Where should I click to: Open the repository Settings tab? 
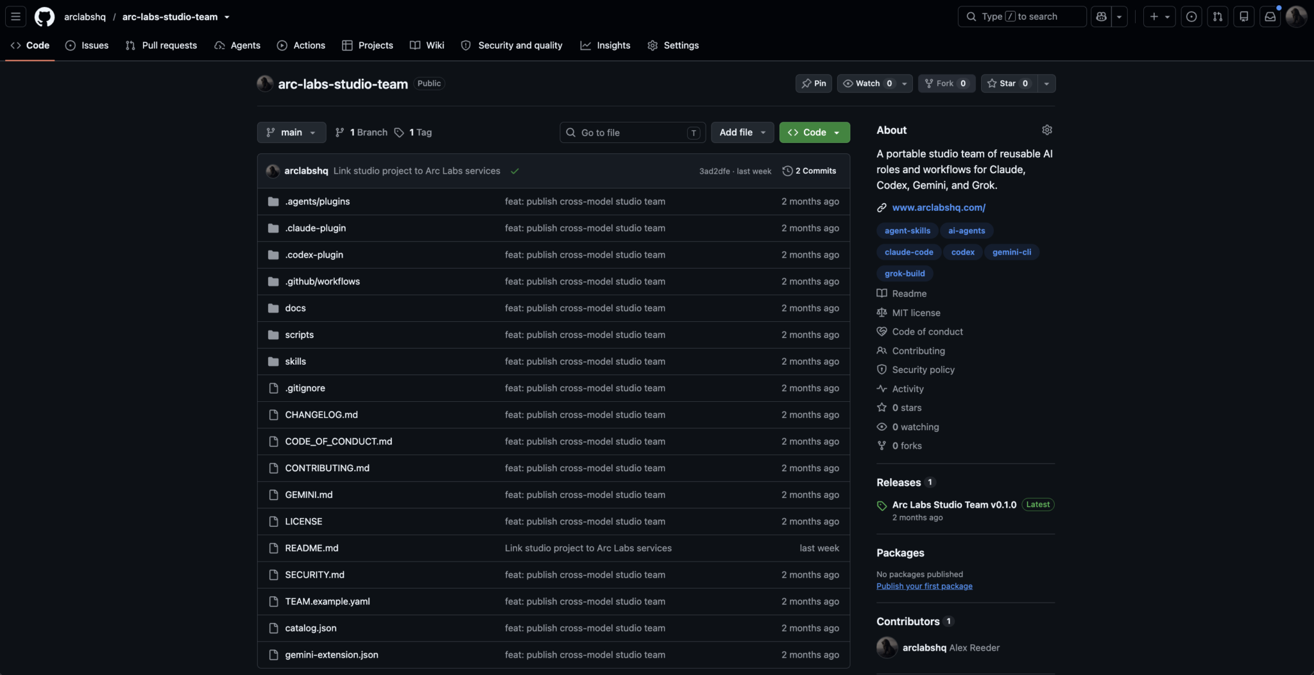click(x=673, y=46)
